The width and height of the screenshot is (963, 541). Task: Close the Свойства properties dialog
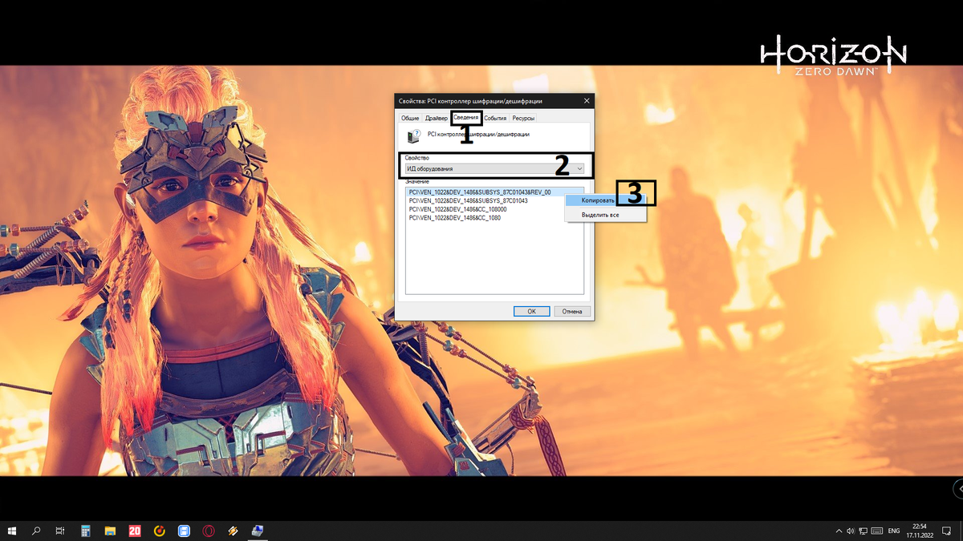click(587, 101)
